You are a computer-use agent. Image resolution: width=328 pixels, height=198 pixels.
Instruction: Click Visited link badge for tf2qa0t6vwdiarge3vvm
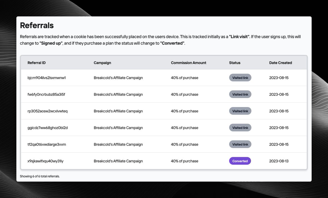point(240,144)
